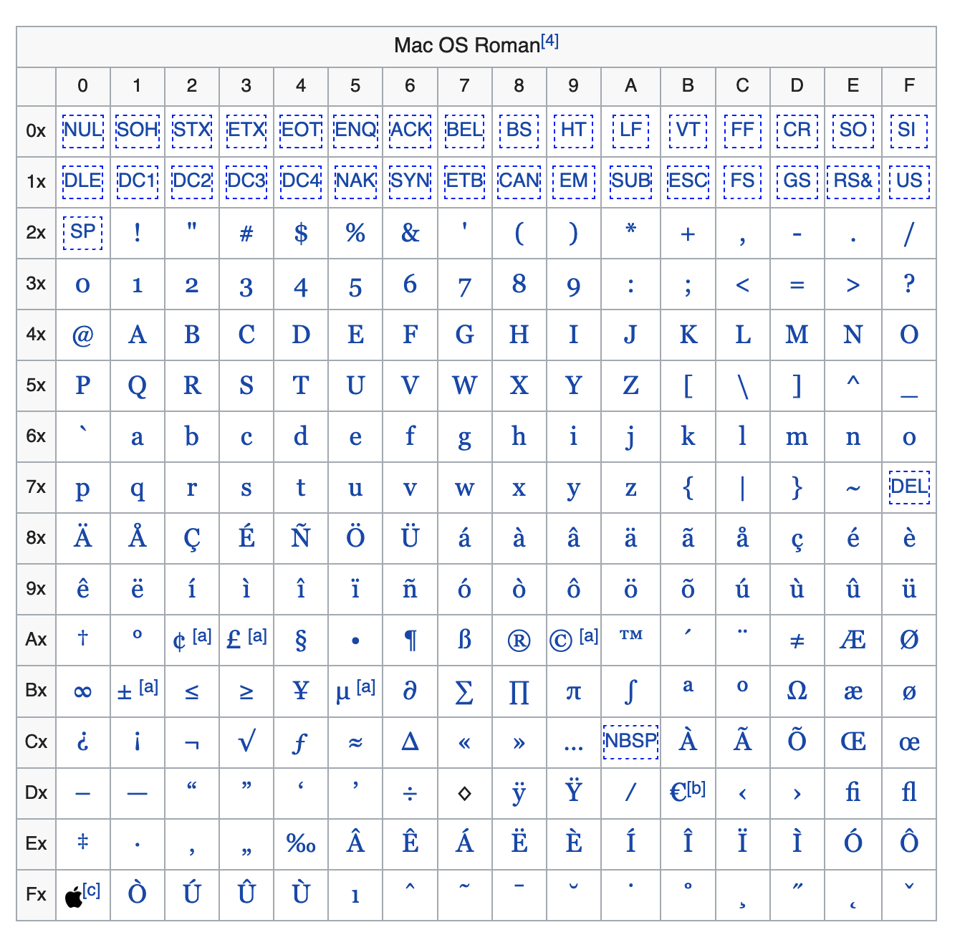Click the backslash \ character link

742,387
